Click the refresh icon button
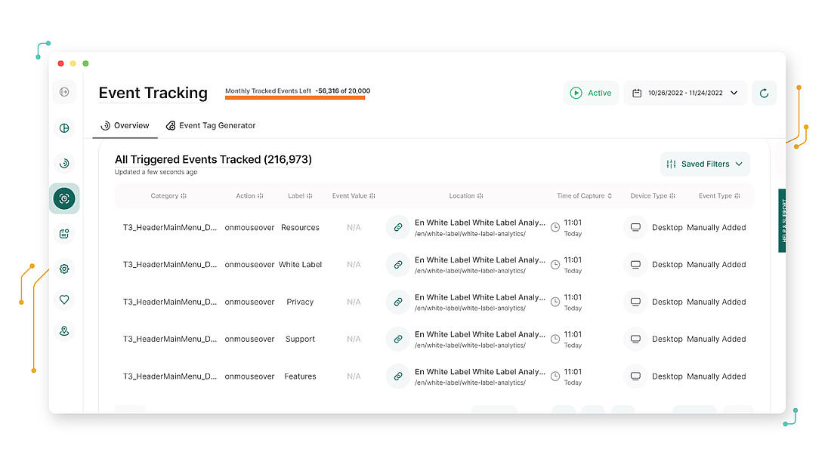 764,94
